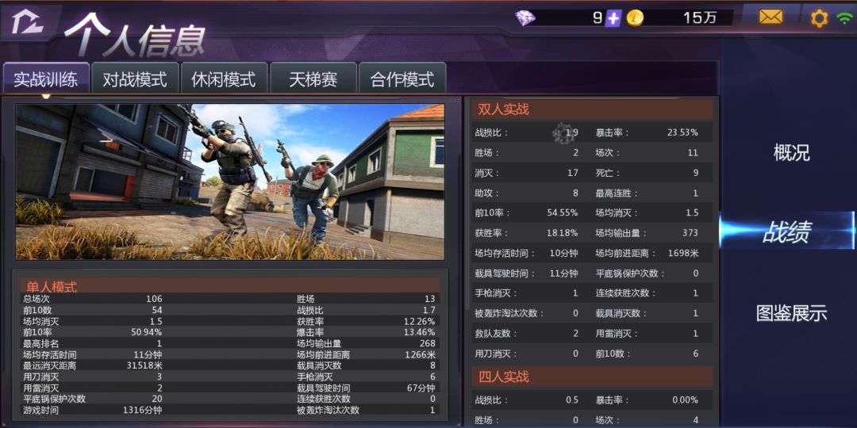
Task: Click the 平底锅保护次数 20 row in 单人模式
Action: point(92,399)
